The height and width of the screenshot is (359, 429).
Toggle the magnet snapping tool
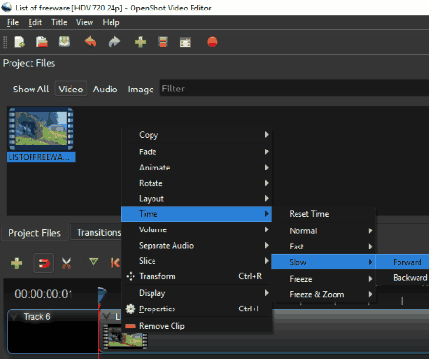click(x=44, y=263)
